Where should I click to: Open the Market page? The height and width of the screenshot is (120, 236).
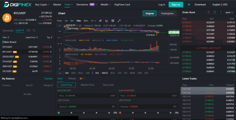tap(57, 4)
